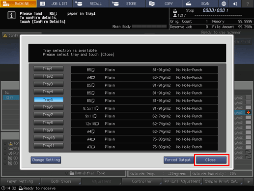
Task: Click the question mark help icon
Action: click(248, 3)
